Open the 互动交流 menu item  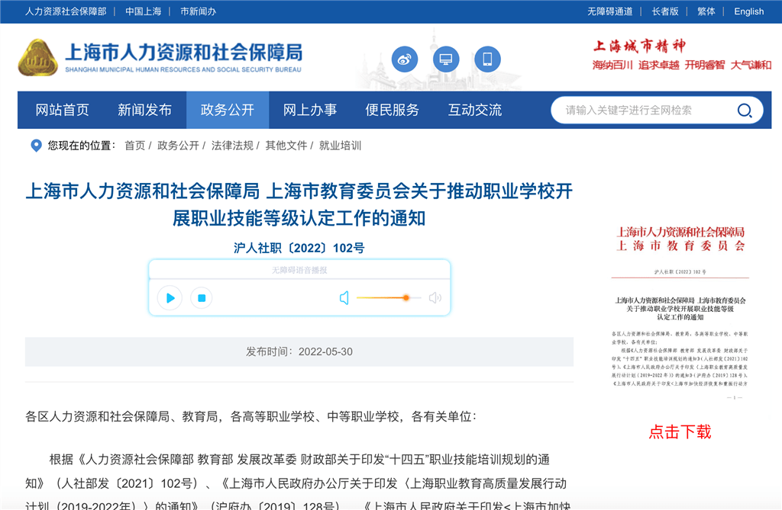475,111
